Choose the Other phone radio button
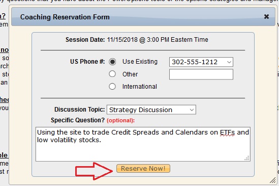 112,74
